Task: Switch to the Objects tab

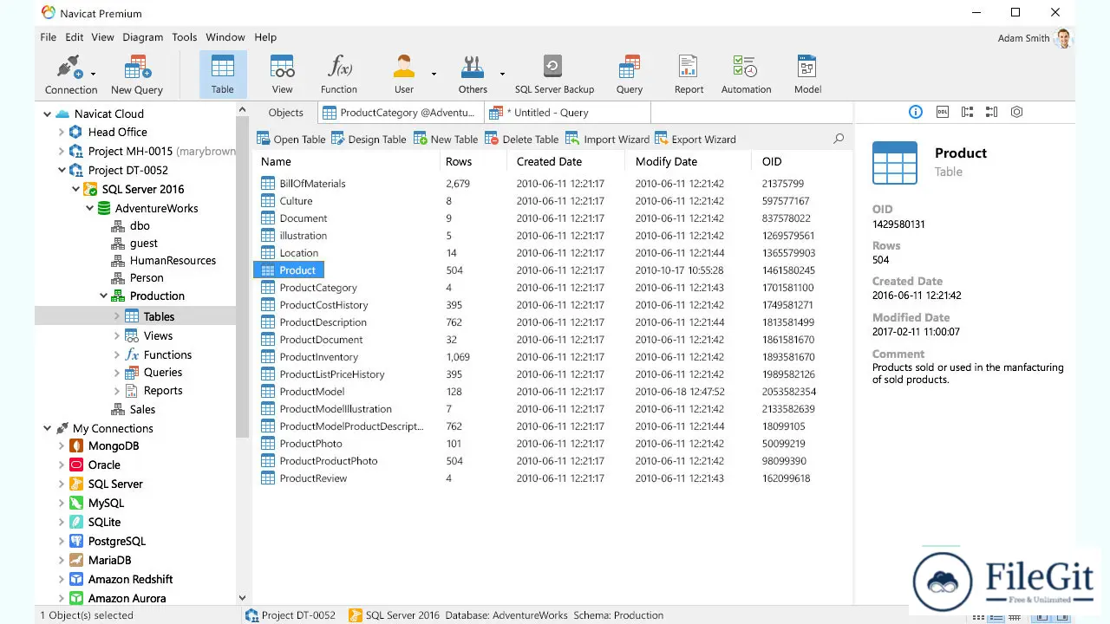Action: click(285, 113)
